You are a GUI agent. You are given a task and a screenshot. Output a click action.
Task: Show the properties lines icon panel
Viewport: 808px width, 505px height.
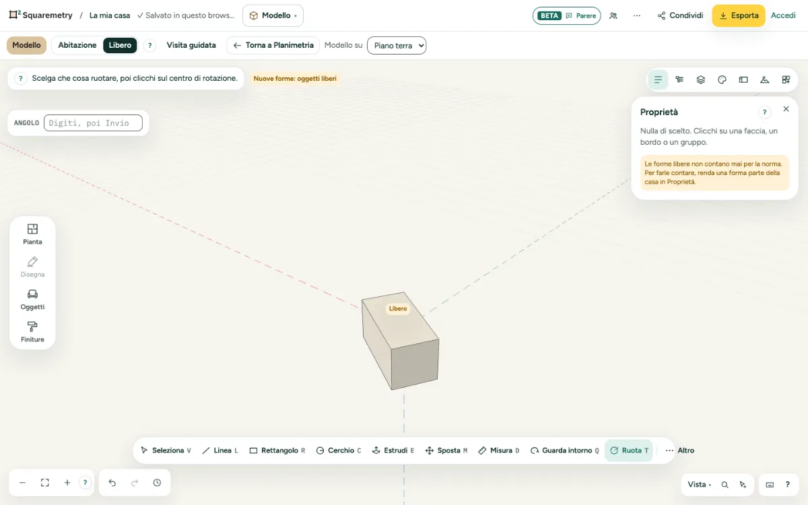[659, 79]
